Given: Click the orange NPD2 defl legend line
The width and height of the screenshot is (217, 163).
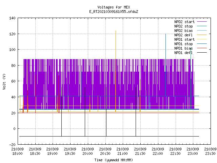Looking at the screenshot, I should (x=202, y=35).
